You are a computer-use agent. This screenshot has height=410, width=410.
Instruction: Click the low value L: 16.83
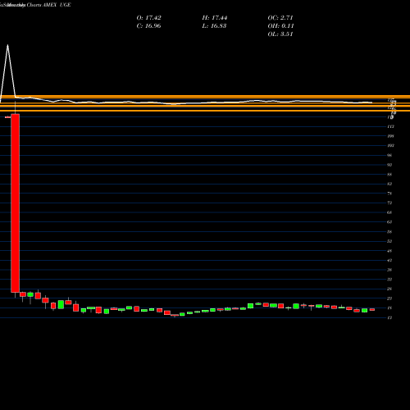pos(214,26)
